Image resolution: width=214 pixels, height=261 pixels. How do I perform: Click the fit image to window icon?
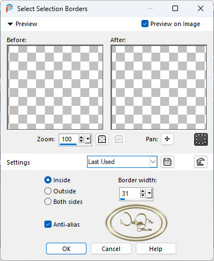click(102, 139)
